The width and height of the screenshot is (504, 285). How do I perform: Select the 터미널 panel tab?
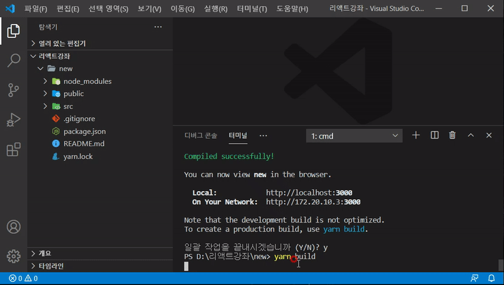pos(238,136)
